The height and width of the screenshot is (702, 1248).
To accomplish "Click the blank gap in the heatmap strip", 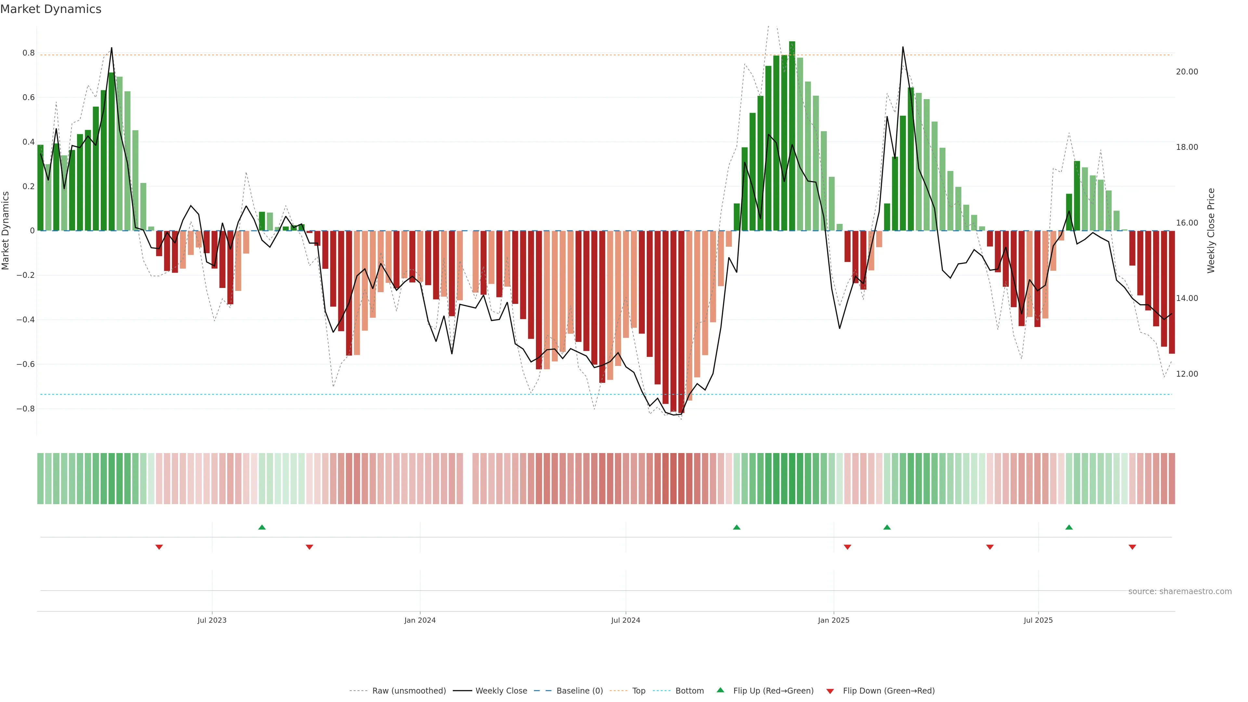I will click(x=468, y=479).
